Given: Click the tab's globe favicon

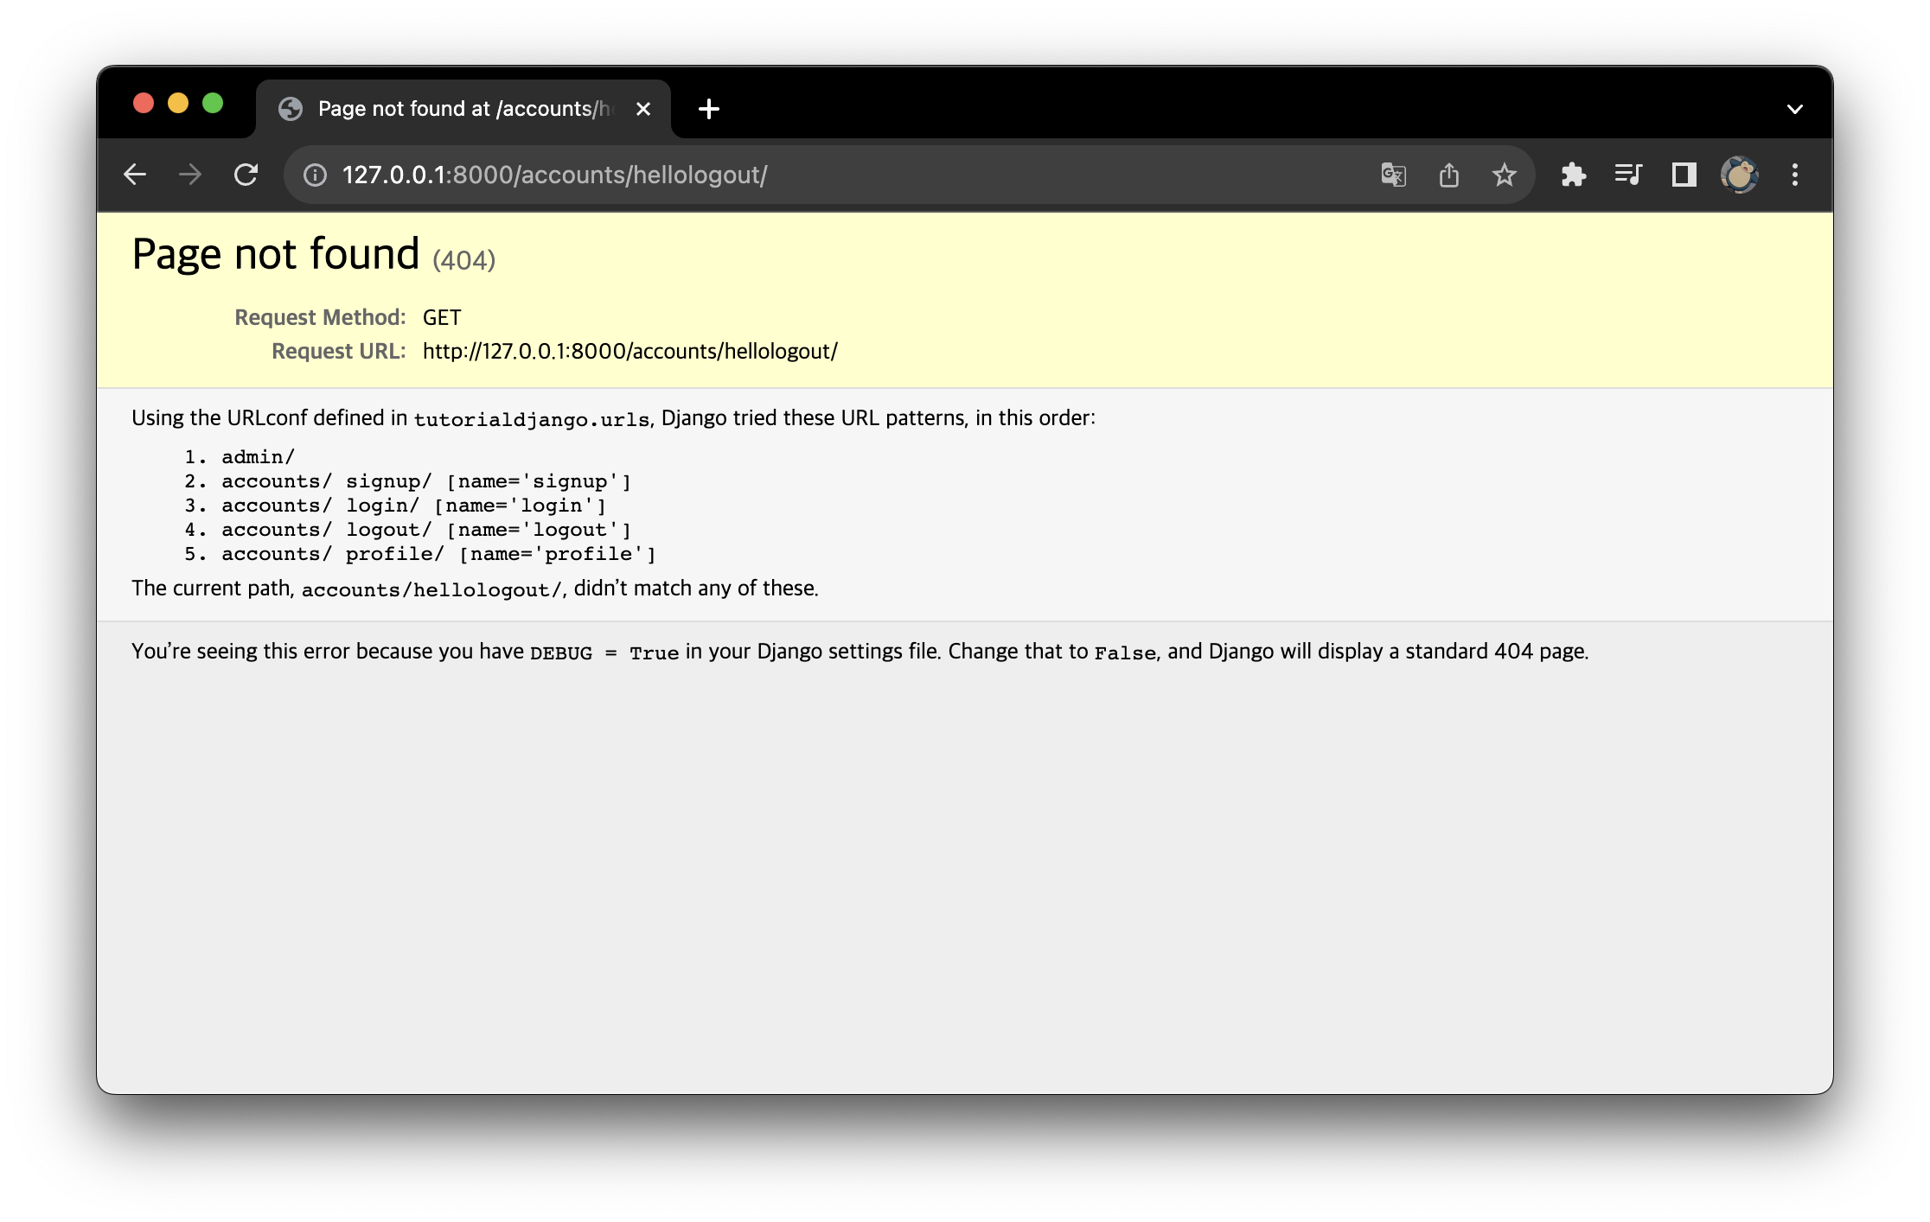Looking at the screenshot, I should pyautogui.click(x=291, y=109).
